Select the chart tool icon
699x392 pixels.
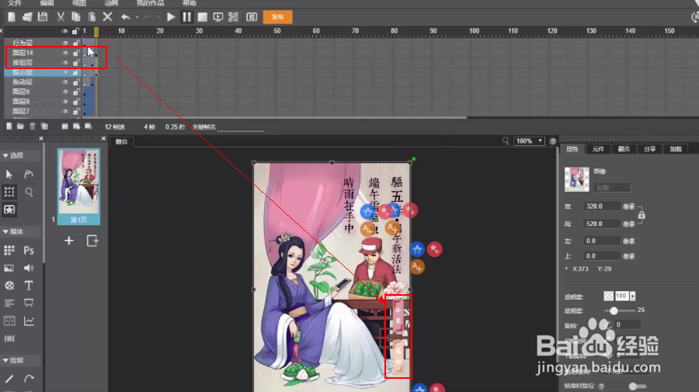coord(29,321)
